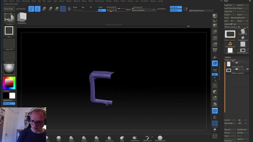Viewport: 253px width, 142px height.
Task: Toggle Solo mode
Action: [x=215, y=130]
